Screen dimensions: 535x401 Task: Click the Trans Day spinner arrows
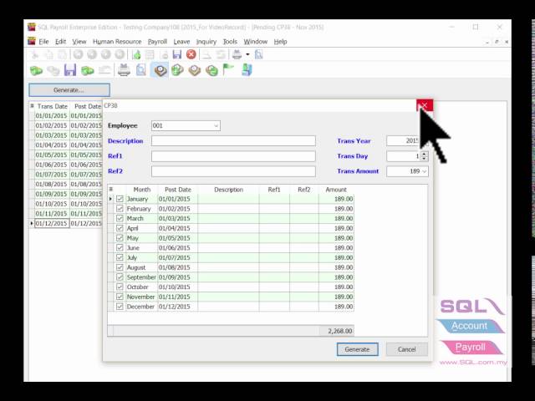pyautogui.click(x=424, y=156)
